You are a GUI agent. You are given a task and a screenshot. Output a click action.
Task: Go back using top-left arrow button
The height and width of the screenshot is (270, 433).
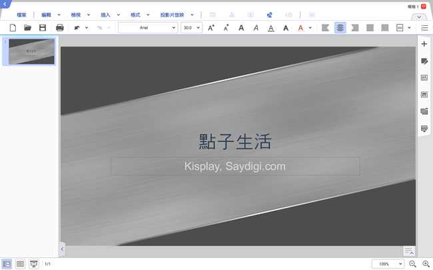point(5,4)
